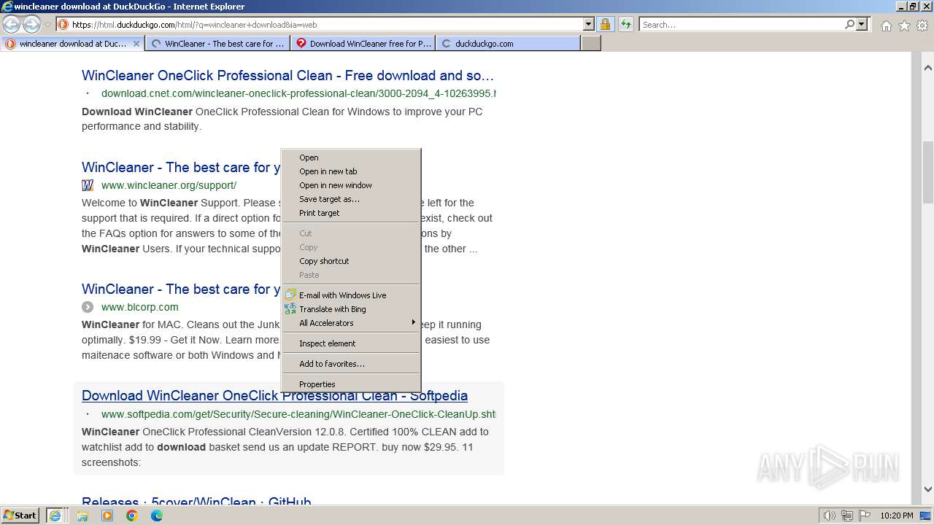Open the Favorites star icon

[x=904, y=26]
